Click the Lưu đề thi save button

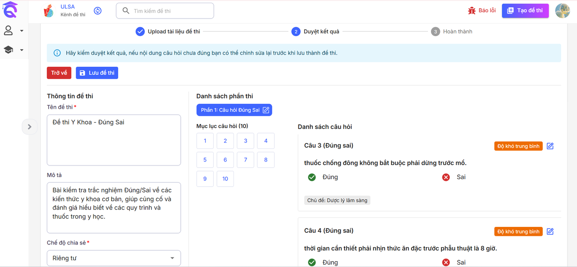click(97, 73)
